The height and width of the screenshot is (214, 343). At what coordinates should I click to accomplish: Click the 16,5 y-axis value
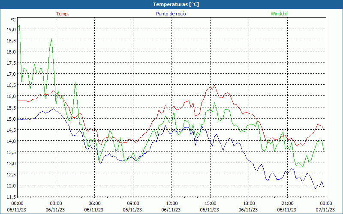[x=12, y=85]
